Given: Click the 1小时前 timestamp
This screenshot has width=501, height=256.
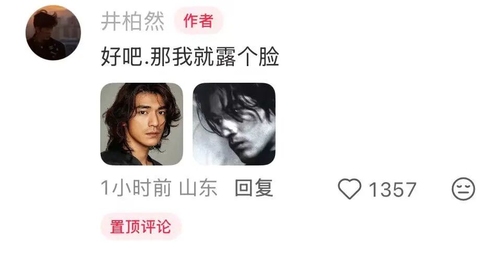Looking at the screenshot, I should click(x=136, y=188).
